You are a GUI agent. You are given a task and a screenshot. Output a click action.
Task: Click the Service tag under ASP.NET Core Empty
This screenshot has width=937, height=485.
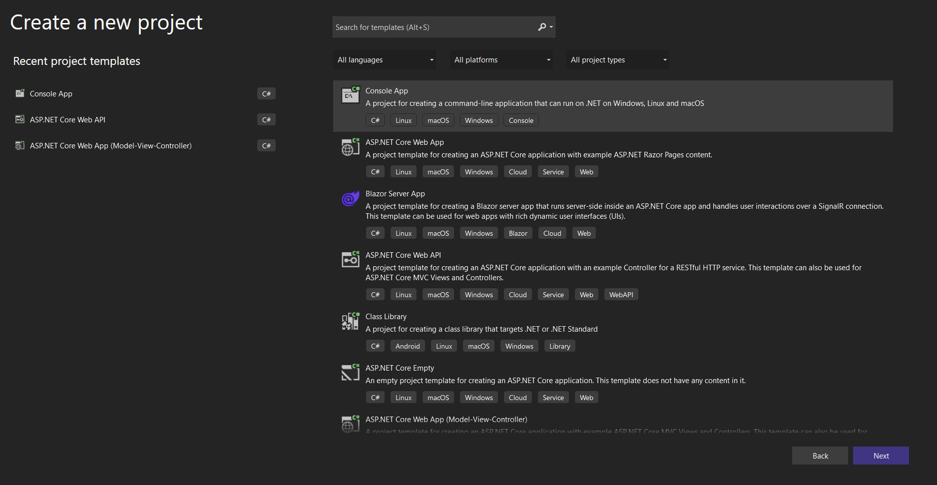click(x=553, y=398)
